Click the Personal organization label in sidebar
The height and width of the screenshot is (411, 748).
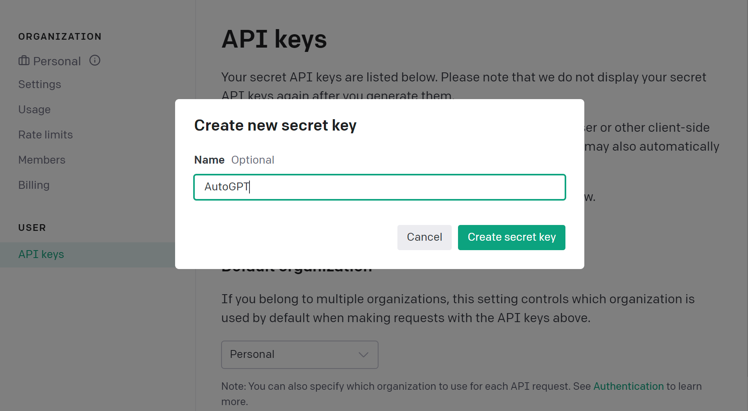[x=57, y=61]
